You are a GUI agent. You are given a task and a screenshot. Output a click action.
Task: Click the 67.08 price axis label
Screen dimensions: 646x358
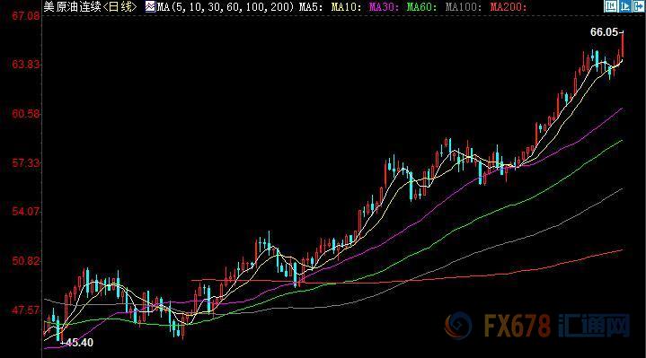tap(26, 16)
